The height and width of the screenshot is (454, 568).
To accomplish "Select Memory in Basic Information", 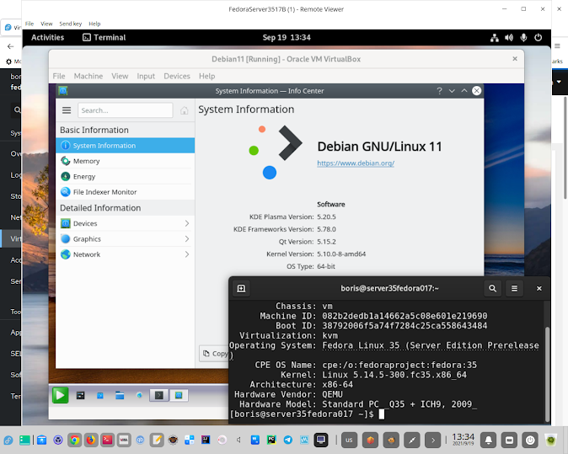I will (126, 161).
